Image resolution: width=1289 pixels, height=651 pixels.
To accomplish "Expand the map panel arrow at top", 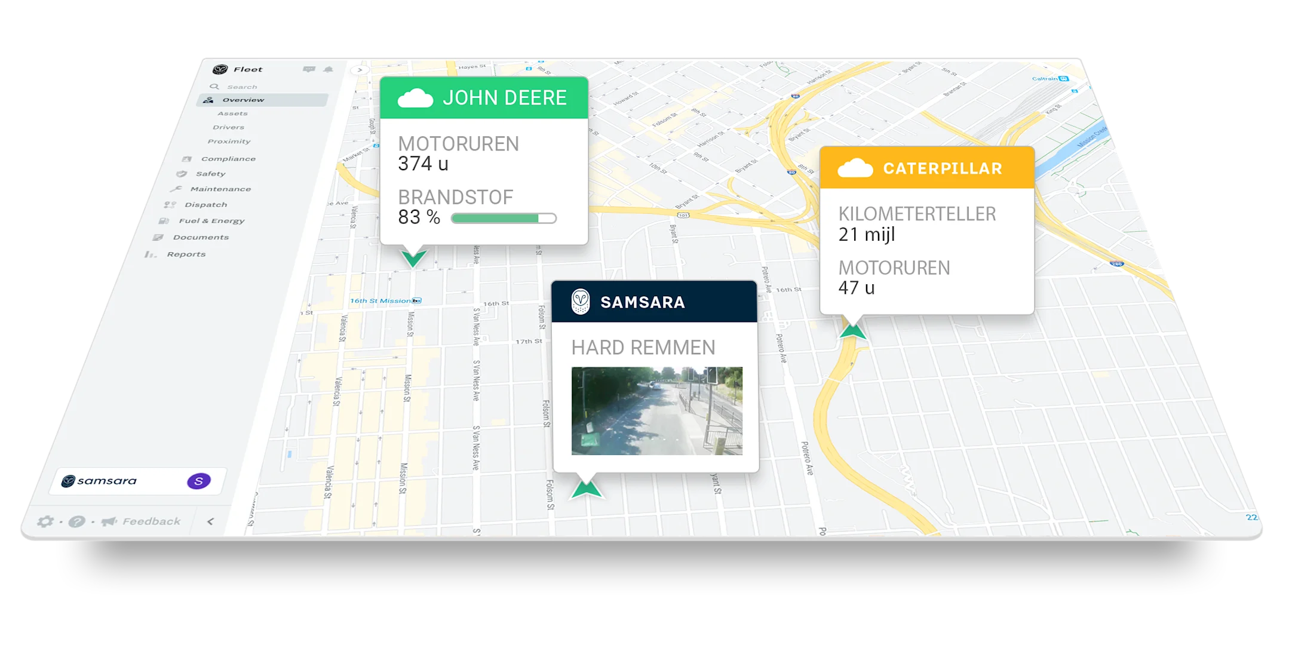I will click(x=360, y=70).
